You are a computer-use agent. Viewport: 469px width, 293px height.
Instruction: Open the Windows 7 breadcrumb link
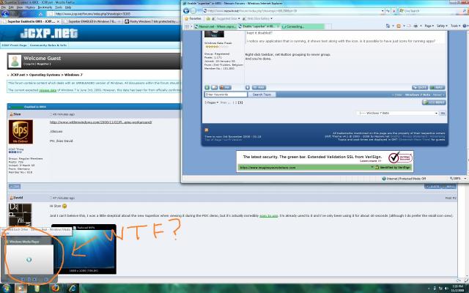click(x=73, y=75)
